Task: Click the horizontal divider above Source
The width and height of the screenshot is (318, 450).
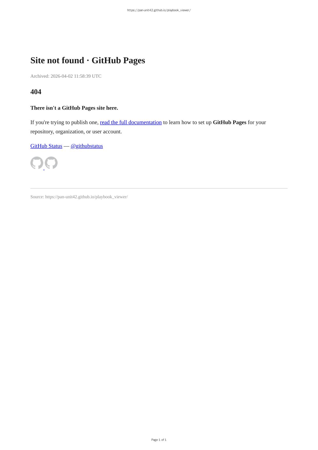Action: [x=159, y=188]
